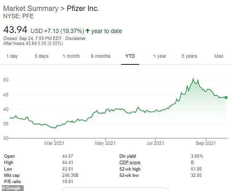Open the 6 months tab
Screen dimensions: 231x191
pos(101,56)
